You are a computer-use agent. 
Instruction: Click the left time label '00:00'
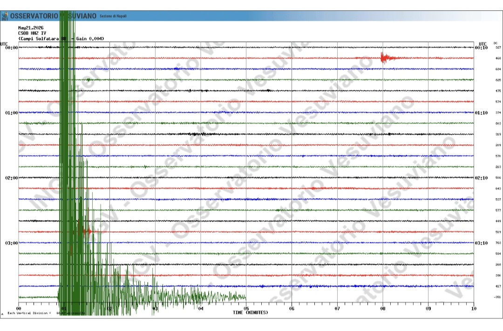tap(12, 48)
